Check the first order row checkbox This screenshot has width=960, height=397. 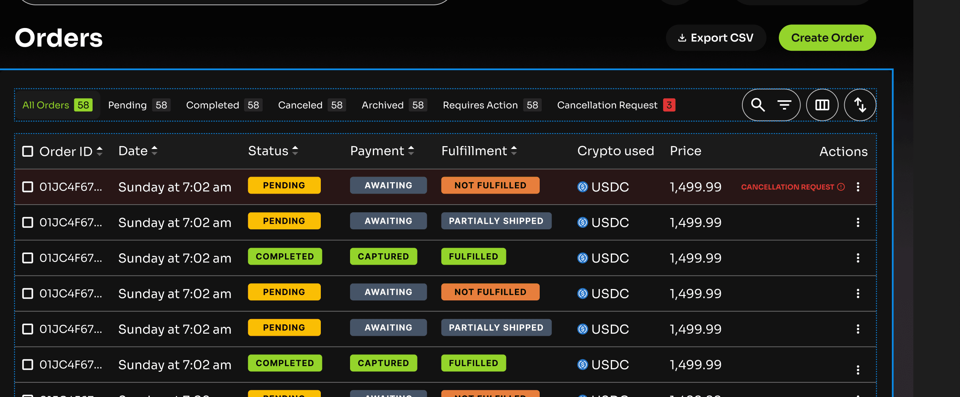(x=28, y=187)
